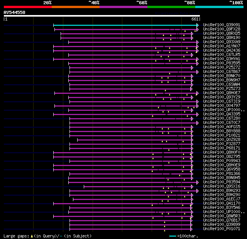Click the arrowhead ending the P01071 bar
This screenshot has height=239, width=247.
(191, 229)
